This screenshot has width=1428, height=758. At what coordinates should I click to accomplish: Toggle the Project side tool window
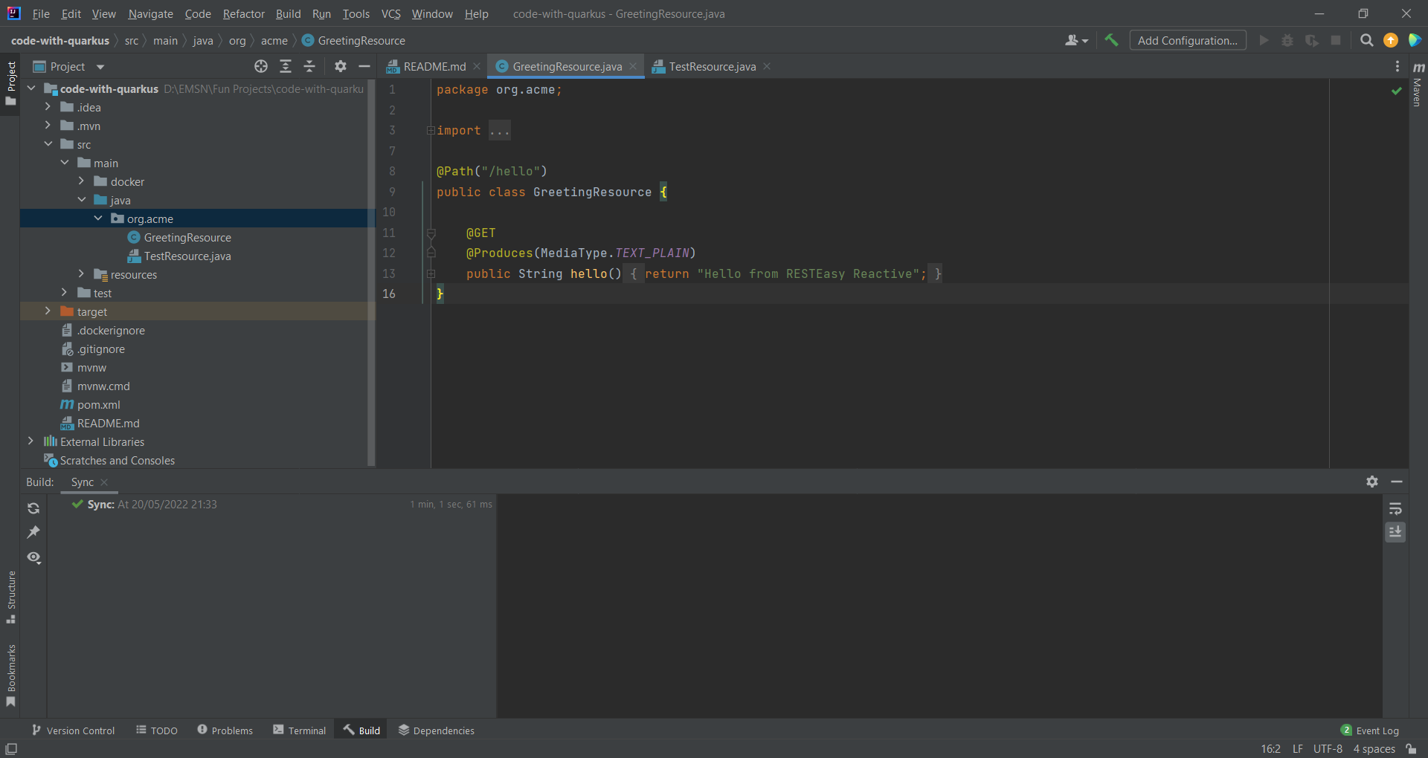click(x=10, y=82)
